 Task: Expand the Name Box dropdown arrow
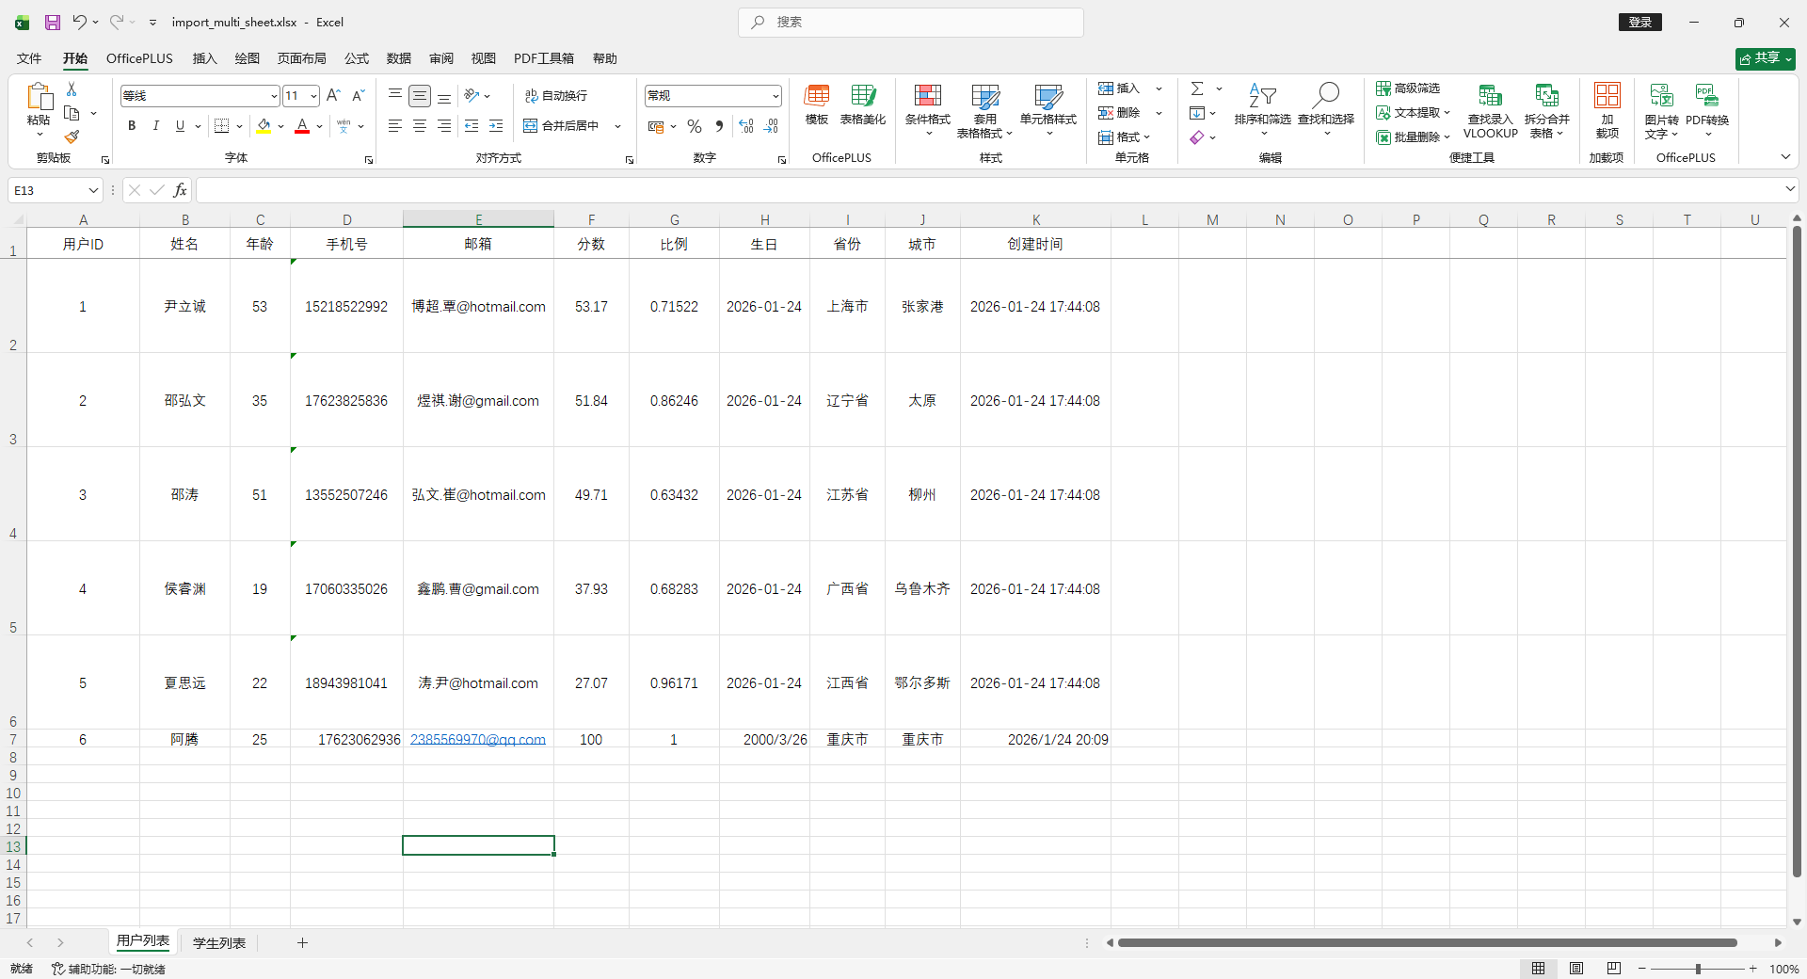(93, 191)
